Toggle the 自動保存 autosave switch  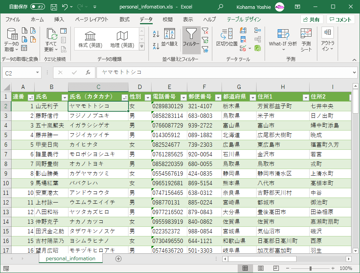(38, 7)
